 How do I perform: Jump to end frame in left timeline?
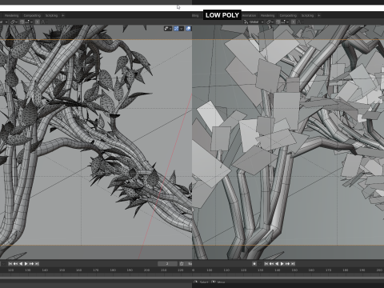[x=37, y=264]
